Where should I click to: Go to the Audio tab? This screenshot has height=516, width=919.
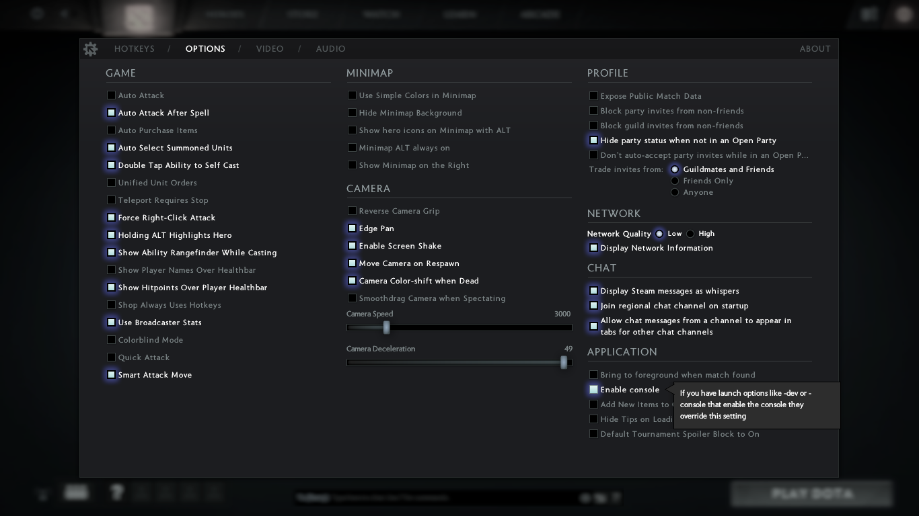coord(331,49)
